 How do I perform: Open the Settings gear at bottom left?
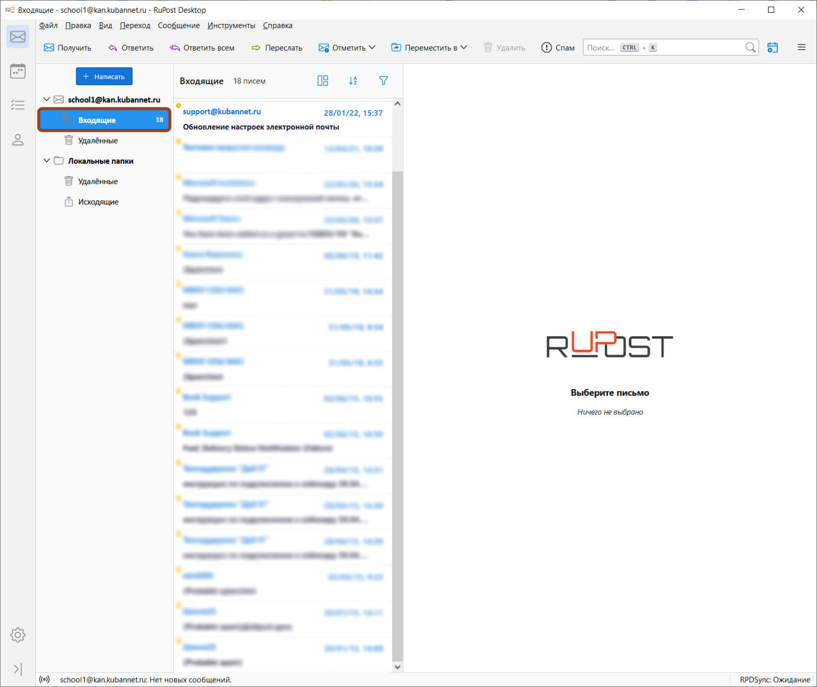click(x=18, y=634)
